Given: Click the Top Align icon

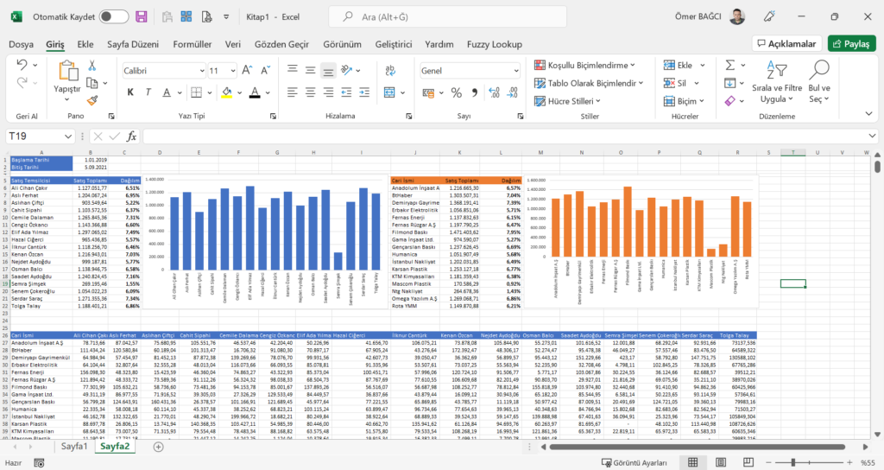Looking at the screenshot, I should [292, 70].
